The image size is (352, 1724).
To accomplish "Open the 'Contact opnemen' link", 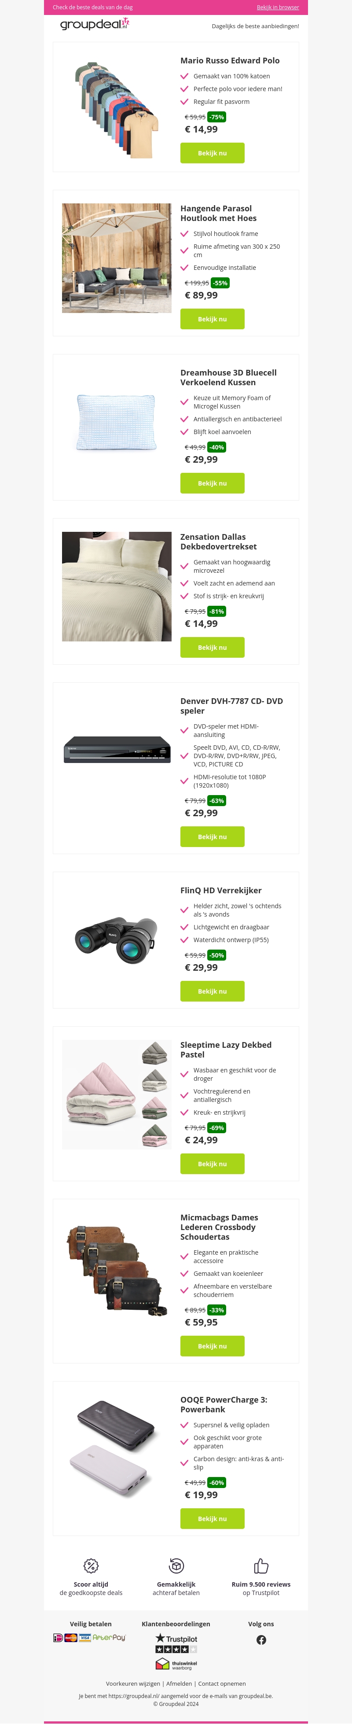I will pos(221,1683).
